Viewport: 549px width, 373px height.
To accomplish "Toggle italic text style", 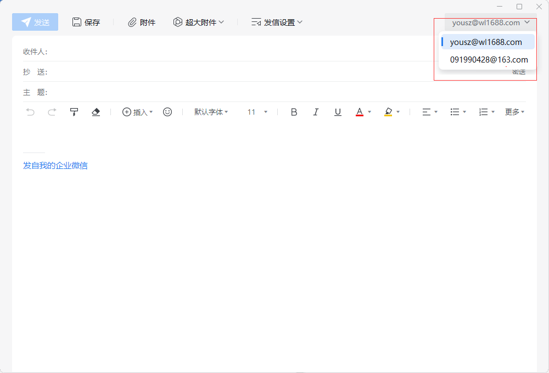I will point(316,112).
